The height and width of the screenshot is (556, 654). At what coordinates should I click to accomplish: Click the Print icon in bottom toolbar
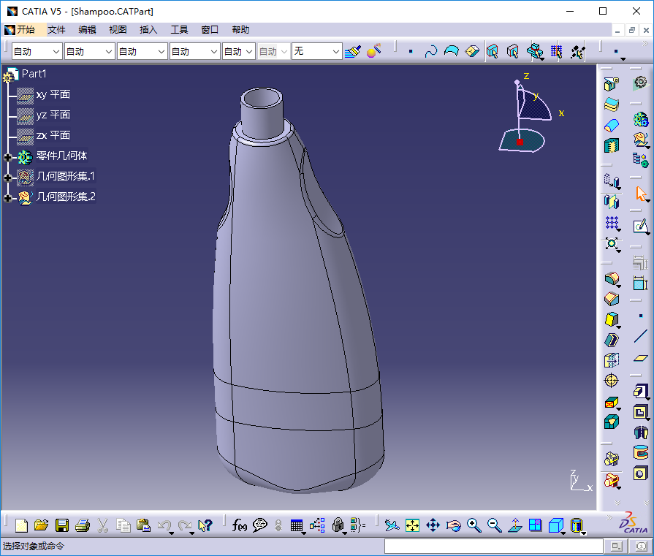tap(83, 525)
